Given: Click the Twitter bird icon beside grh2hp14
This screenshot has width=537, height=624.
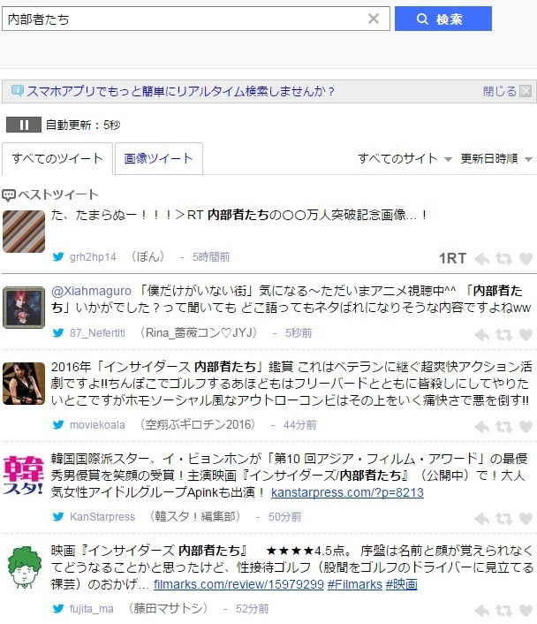Looking at the screenshot, I should click(58, 256).
